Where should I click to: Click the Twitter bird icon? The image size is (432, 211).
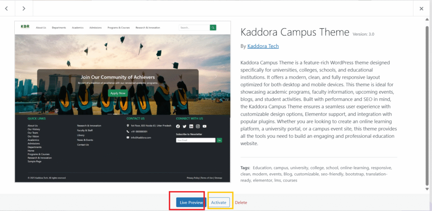click(x=184, y=126)
